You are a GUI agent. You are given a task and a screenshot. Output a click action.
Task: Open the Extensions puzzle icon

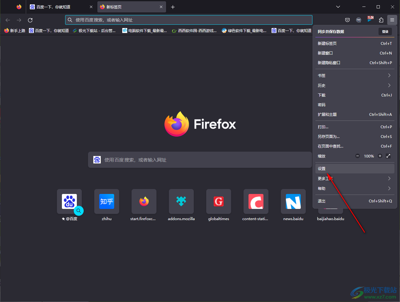(x=381, y=20)
